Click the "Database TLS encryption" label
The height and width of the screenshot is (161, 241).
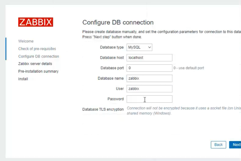pos(103,109)
